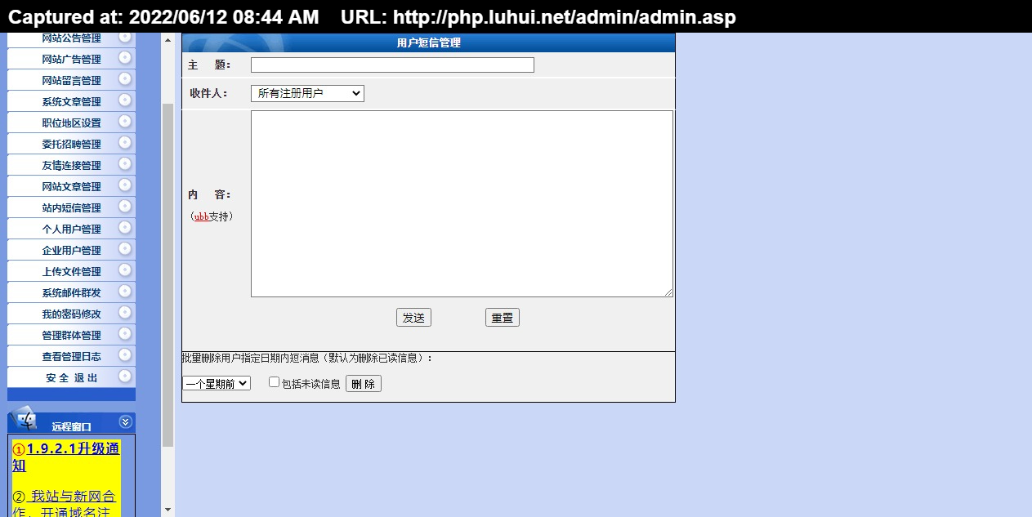
Task: Click the round icon beside 管理群体管理
Action: pyautogui.click(x=125, y=333)
